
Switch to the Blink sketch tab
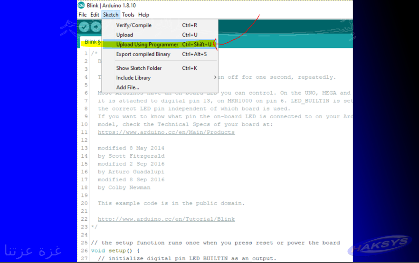[x=91, y=42]
